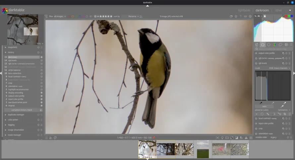This screenshot has width=295, height=160.
Task: Show only active modules via power icon
Action: click(263, 44)
